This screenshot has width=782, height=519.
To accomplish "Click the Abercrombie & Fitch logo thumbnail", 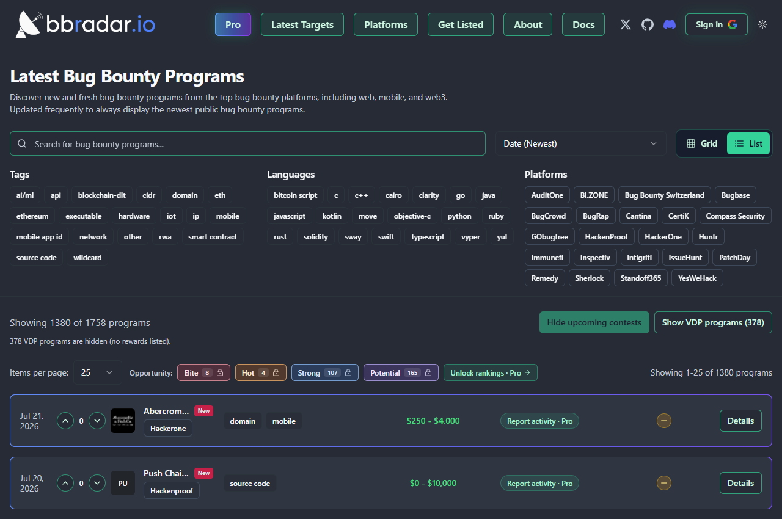I will click(x=123, y=421).
